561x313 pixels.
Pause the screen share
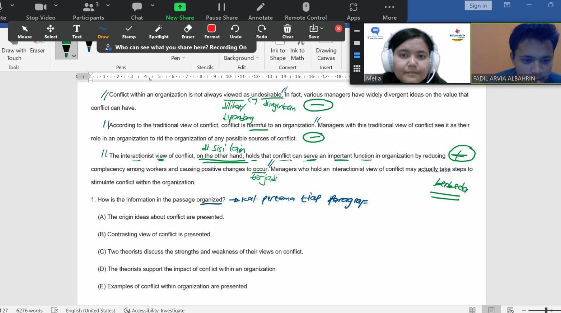(222, 11)
